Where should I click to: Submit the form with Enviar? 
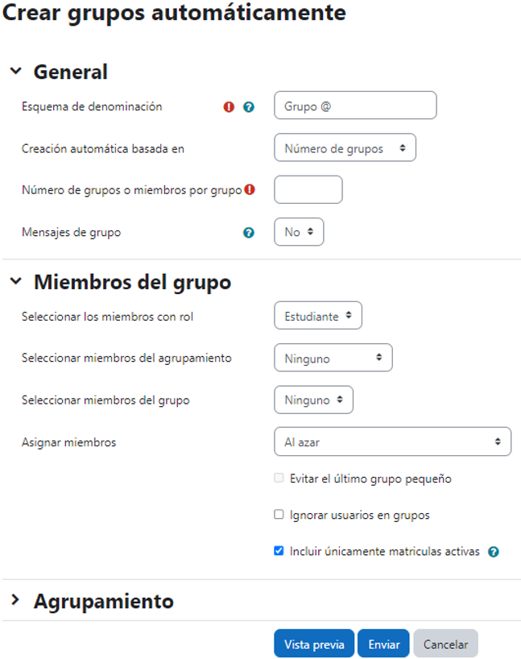(x=383, y=643)
